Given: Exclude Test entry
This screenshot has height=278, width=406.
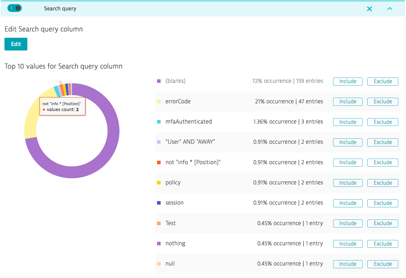Looking at the screenshot, I should [x=383, y=223].
